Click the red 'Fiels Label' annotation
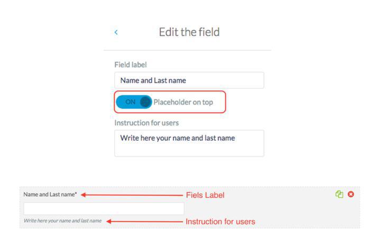 205,195
